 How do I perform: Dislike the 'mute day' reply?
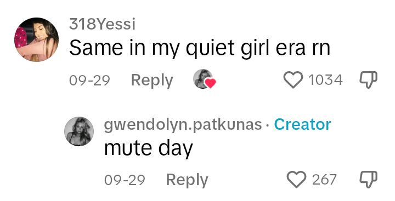click(x=368, y=180)
